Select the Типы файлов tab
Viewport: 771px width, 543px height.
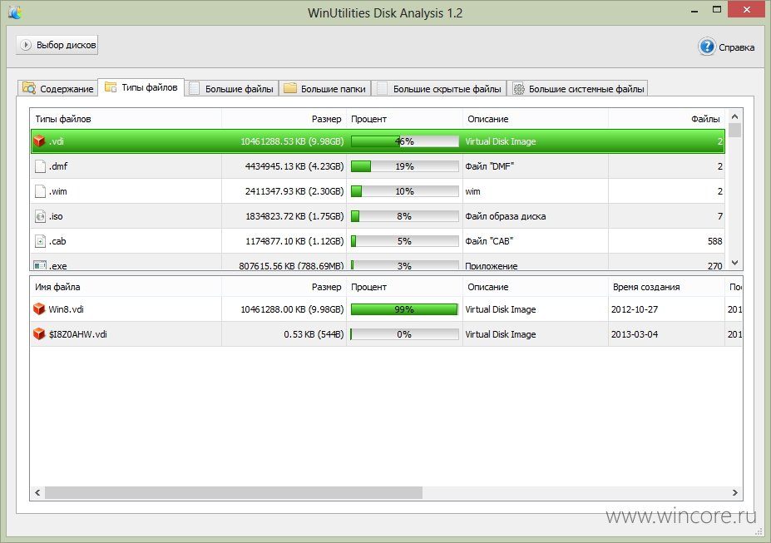tap(141, 87)
